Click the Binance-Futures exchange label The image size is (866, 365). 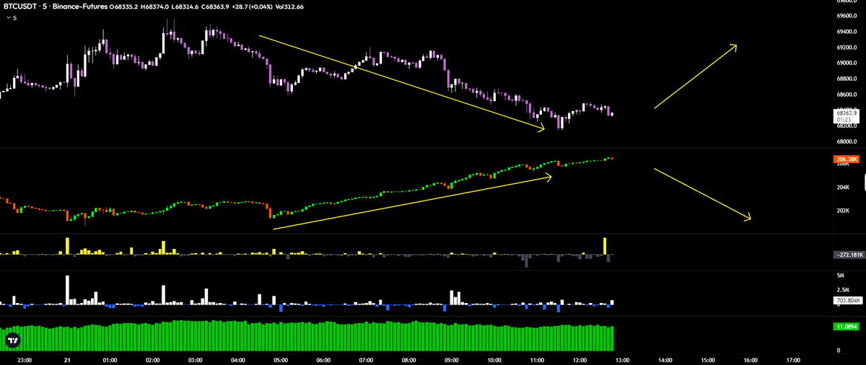click(81, 6)
